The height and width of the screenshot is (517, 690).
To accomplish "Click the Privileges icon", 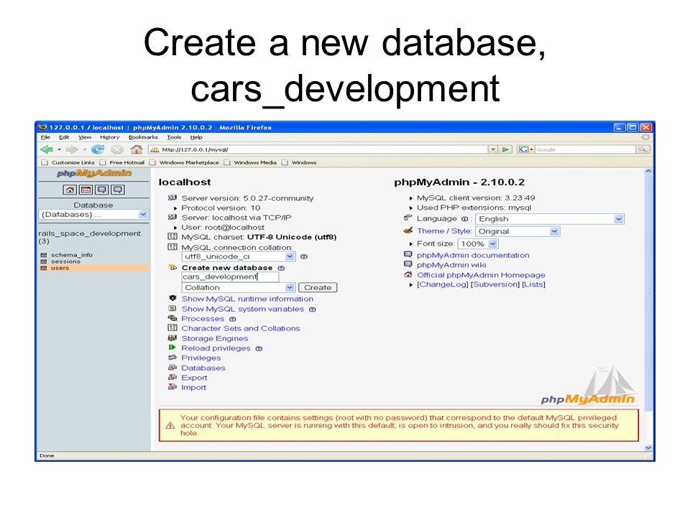I will [x=172, y=358].
